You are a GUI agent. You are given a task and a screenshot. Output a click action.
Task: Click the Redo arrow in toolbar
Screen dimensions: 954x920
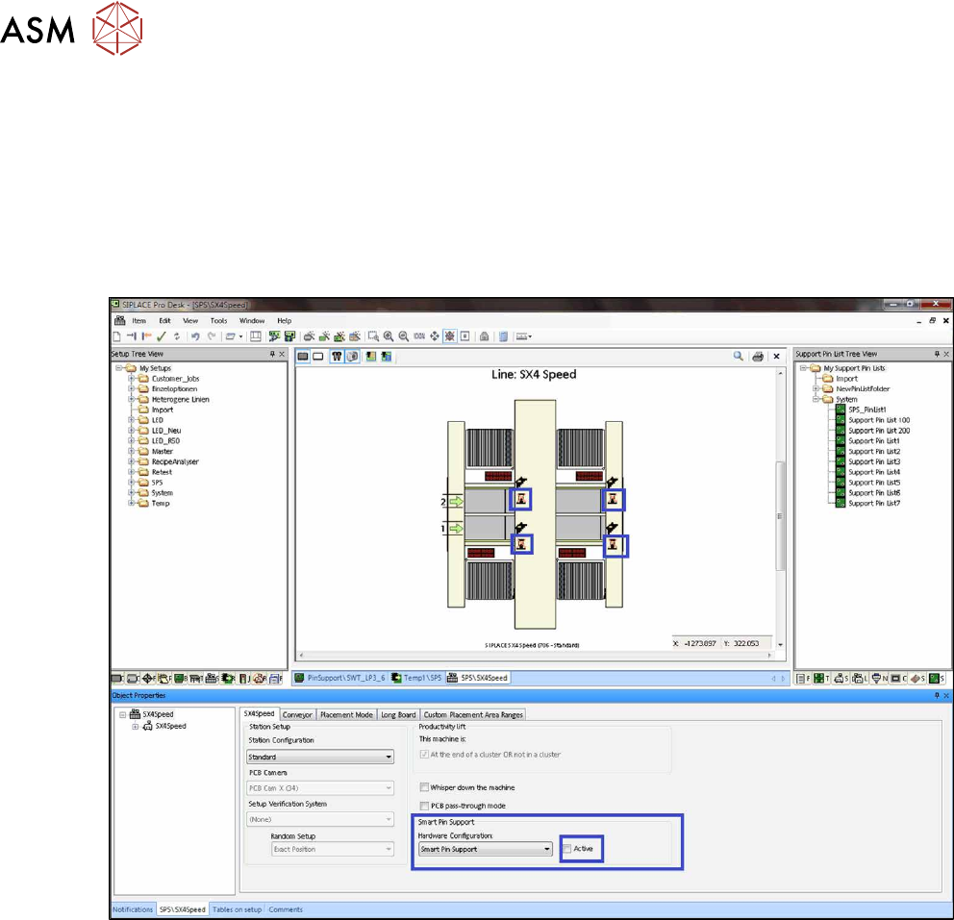coord(212,336)
